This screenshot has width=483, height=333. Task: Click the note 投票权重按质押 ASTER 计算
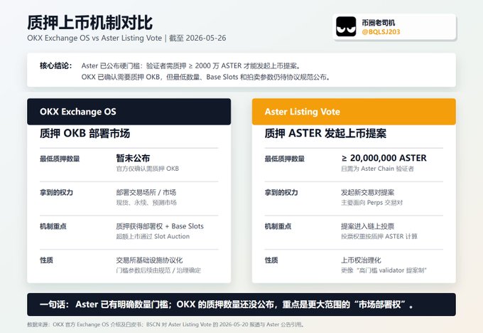(379, 236)
